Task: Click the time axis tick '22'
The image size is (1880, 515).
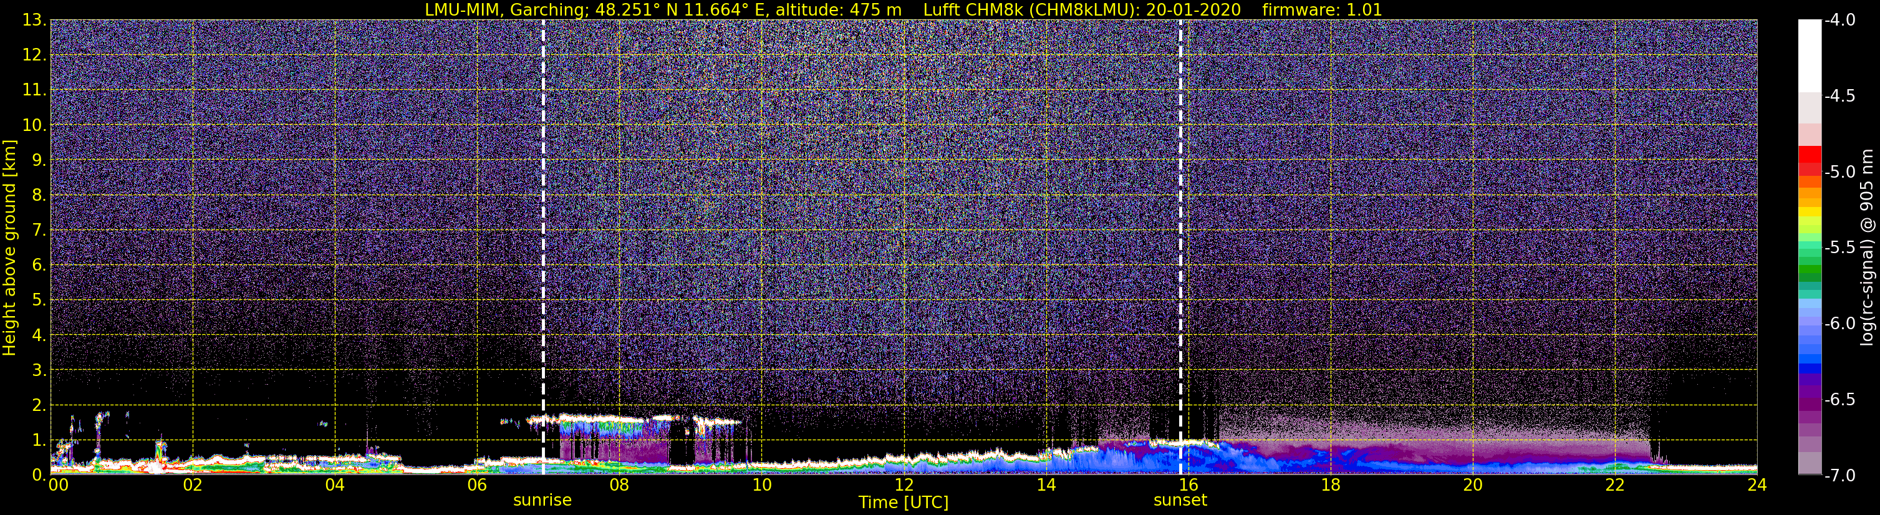Action: [x=1615, y=485]
